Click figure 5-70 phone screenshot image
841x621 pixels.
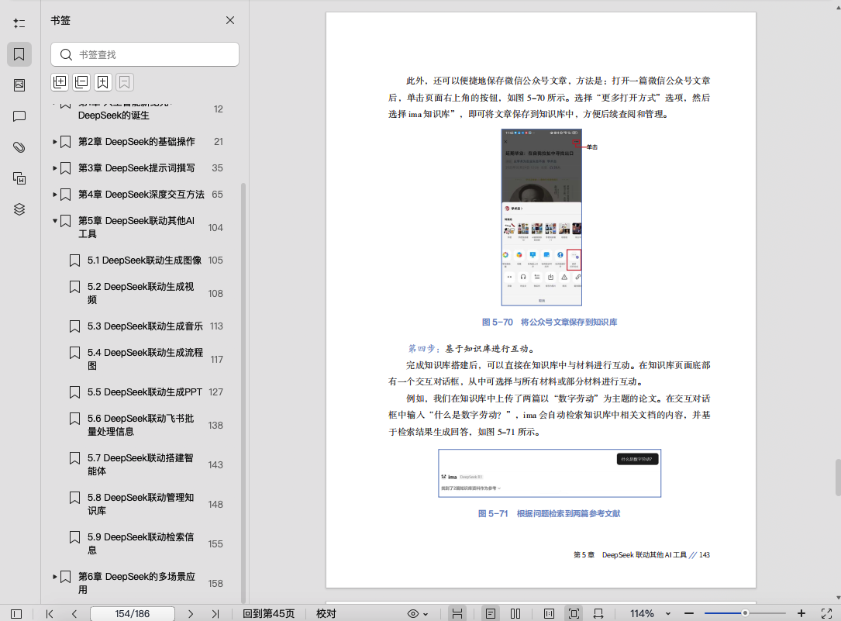[x=542, y=217]
